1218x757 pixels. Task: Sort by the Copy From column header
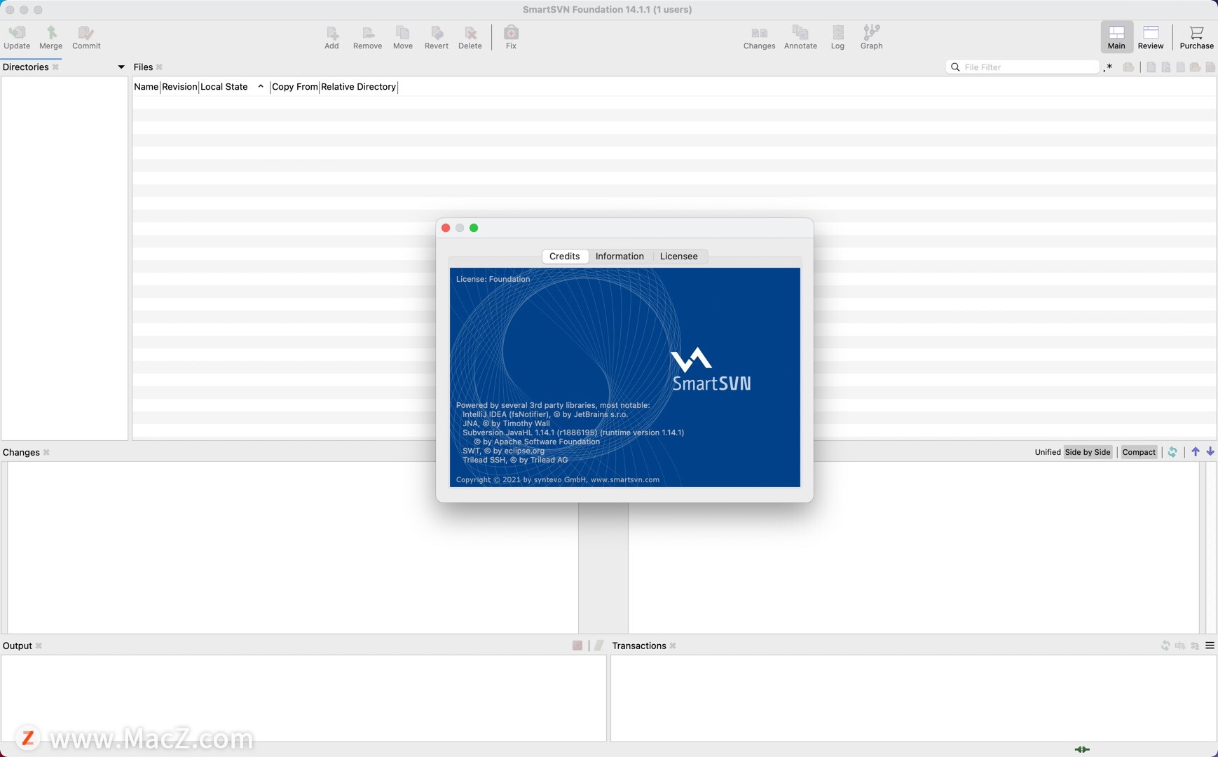(295, 87)
